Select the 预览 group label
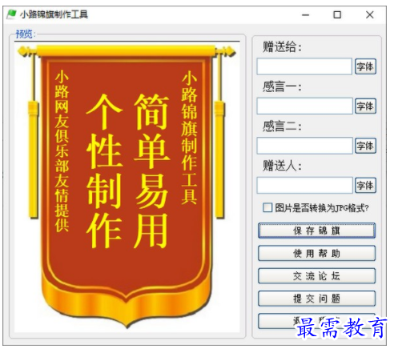 26,34
